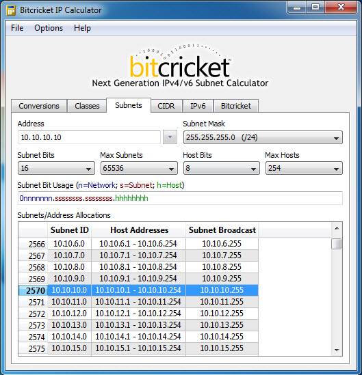The image size is (362, 375).
Task: Click broadcast cell 10.10.14.255
Action: pyautogui.click(x=222, y=337)
